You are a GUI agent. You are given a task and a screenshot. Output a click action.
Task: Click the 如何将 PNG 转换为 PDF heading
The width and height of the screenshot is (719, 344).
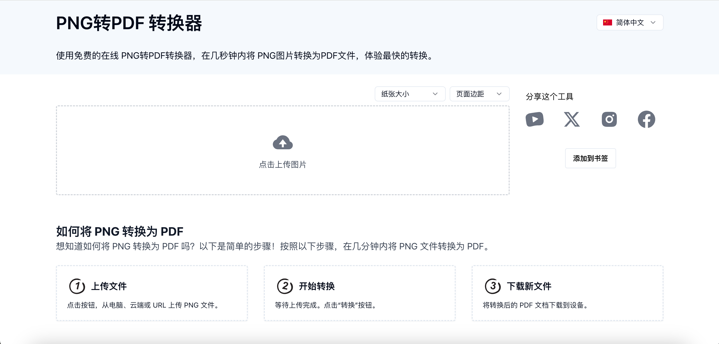(x=119, y=231)
